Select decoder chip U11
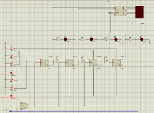 120,11
